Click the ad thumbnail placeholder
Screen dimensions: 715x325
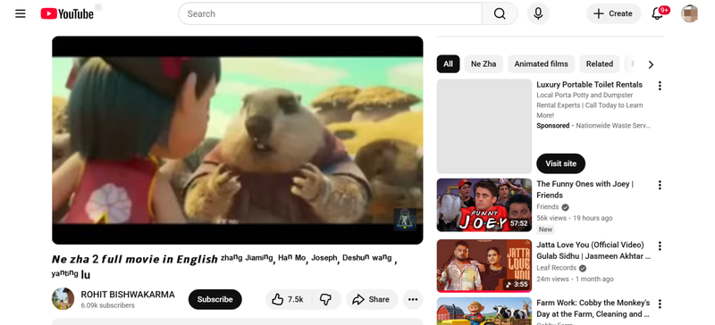(484, 126)
